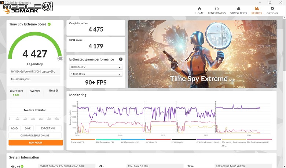This screenshot has width=286, height=168.
Task: Click the gauge end marker circle
Action: tap(60, 58)
